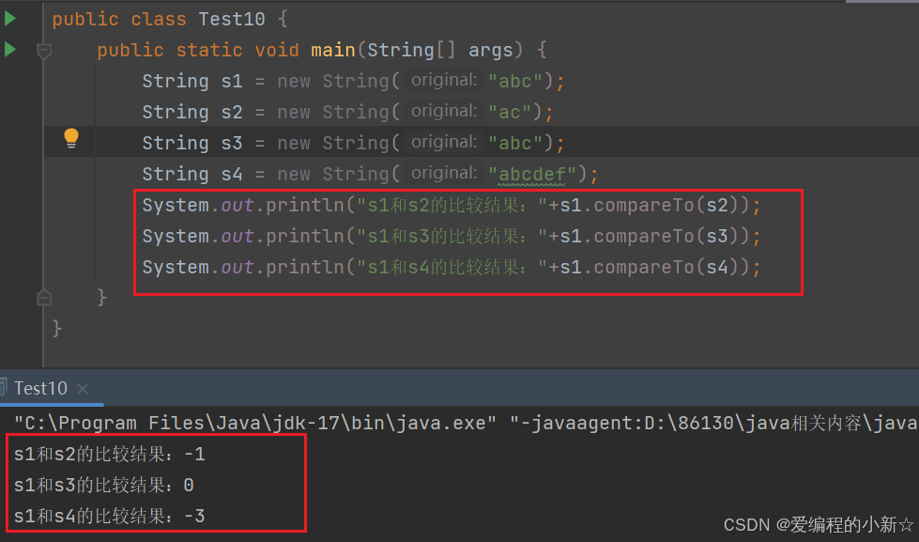Click the java.exe command line in console
Viewport: 919px width, 542px height.
[466, 423]
